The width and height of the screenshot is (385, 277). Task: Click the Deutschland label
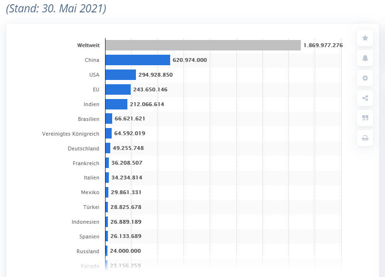pos(83,148)
